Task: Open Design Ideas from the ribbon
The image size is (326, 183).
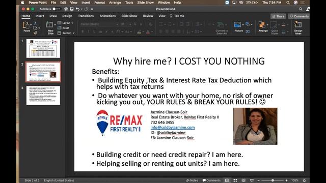Action: [298, 27]
